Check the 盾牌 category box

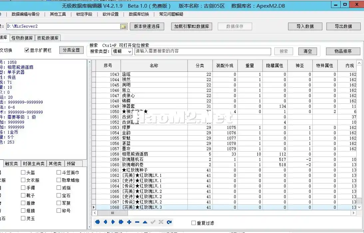coord(23,203)
